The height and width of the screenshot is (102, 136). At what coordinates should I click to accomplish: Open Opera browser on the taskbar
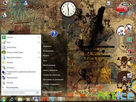click(x=45, y=99)
